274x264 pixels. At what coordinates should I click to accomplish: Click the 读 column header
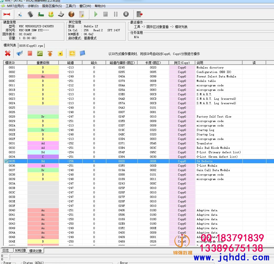254,63
